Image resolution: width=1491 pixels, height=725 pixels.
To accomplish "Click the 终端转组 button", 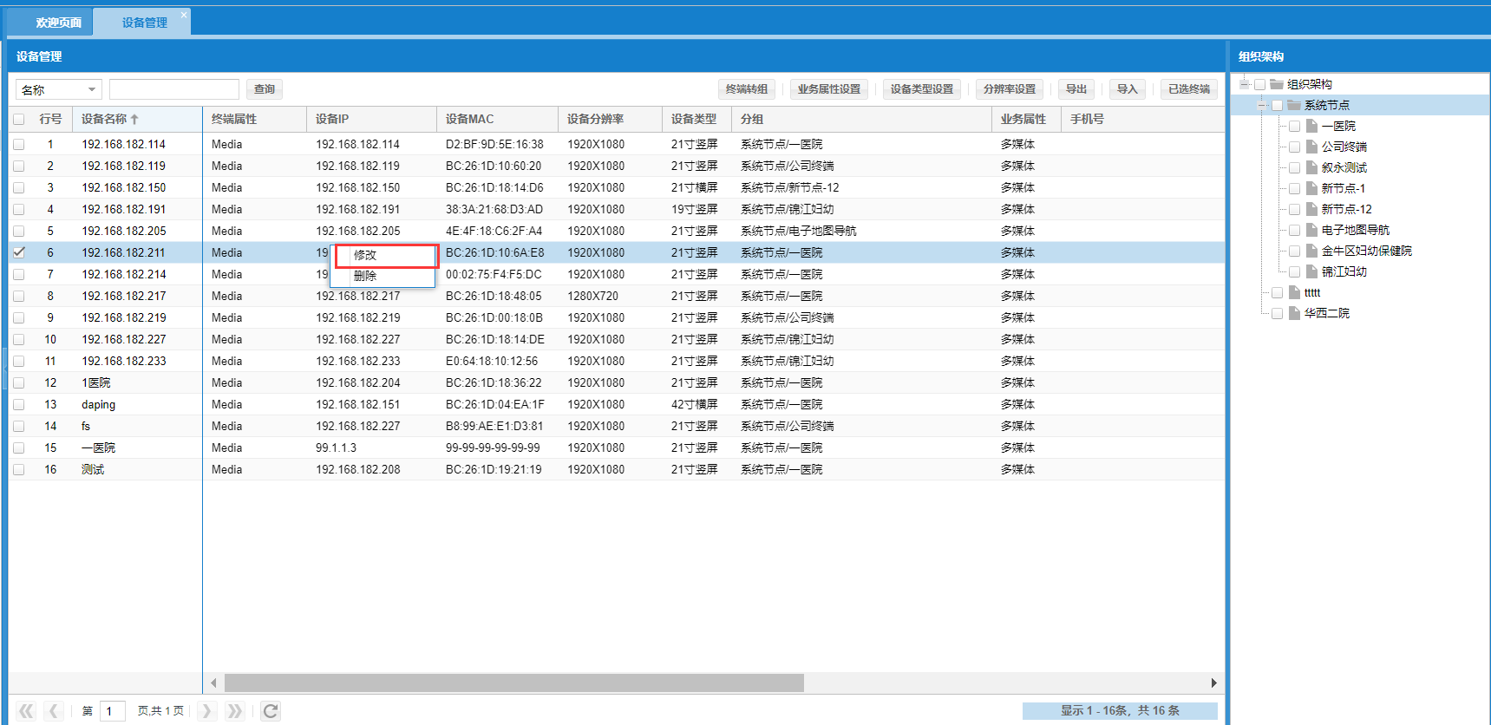I will point(747,89).
